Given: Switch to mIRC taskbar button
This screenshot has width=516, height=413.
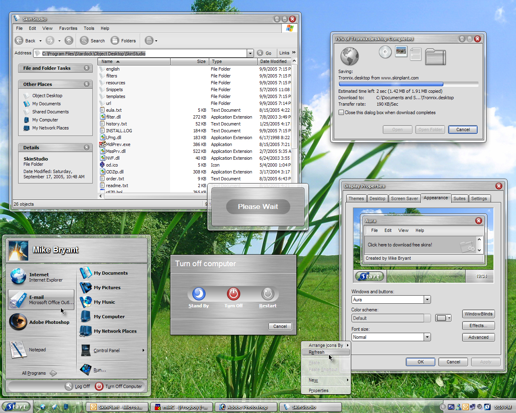Looking at the screenshot, I should [x=182, y=407].
